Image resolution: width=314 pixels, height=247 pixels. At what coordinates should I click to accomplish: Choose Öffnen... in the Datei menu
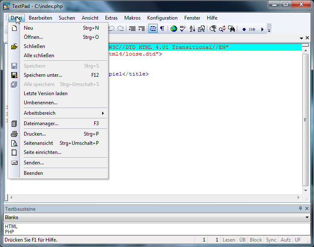pos(58,37)
